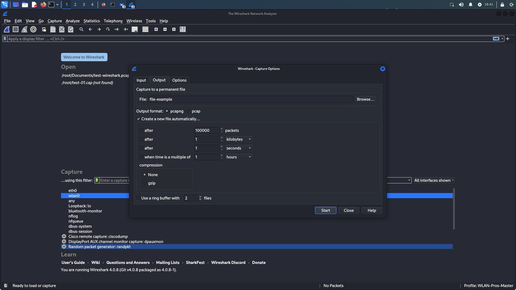This screenshot has width=516, height=290.
Task: Enable 'Use a ring buffer with' checkbox
Action: 138,198
